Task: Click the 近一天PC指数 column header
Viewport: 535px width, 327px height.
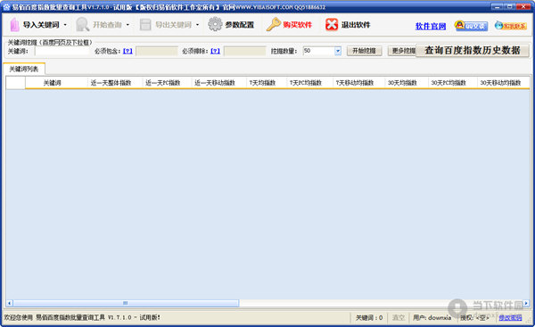Action: click(167, 83)
